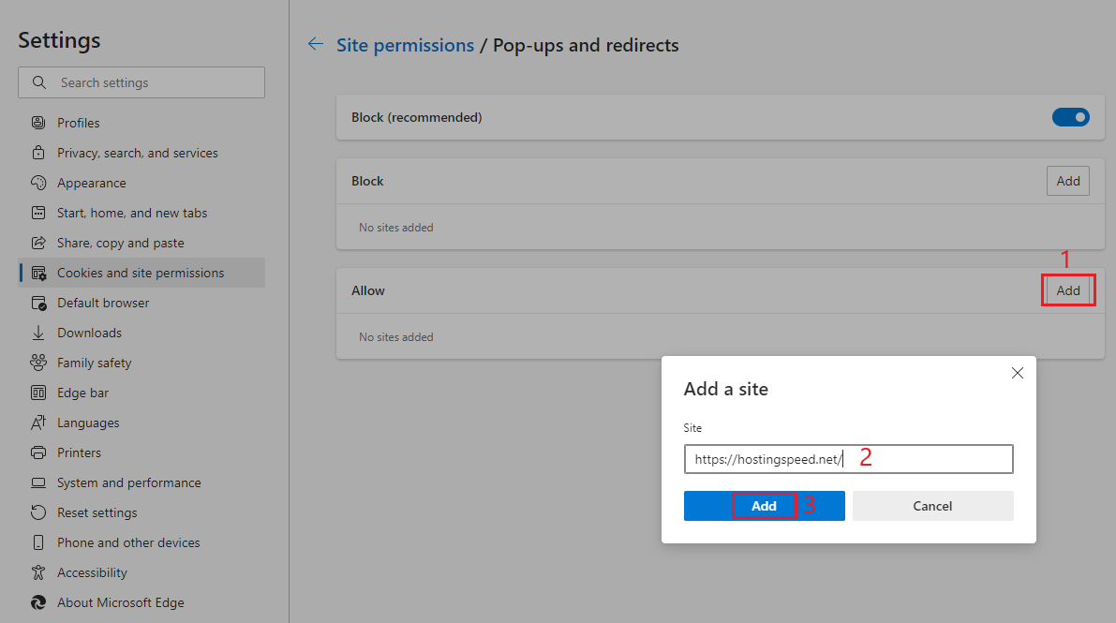
Task: Click the Printers icon
Action: click(38, 452)
